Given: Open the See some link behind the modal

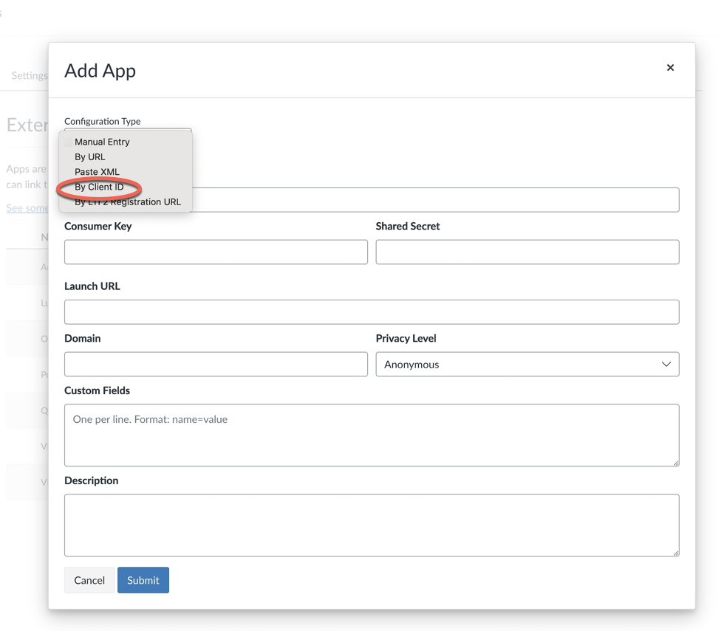Looking at the screenshot, I should click(24, 207).
